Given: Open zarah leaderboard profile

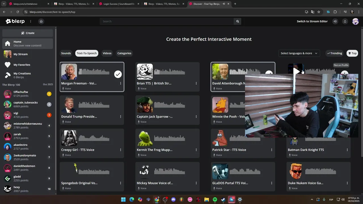Looking at the screenshot, I should [x=28, y=136].
